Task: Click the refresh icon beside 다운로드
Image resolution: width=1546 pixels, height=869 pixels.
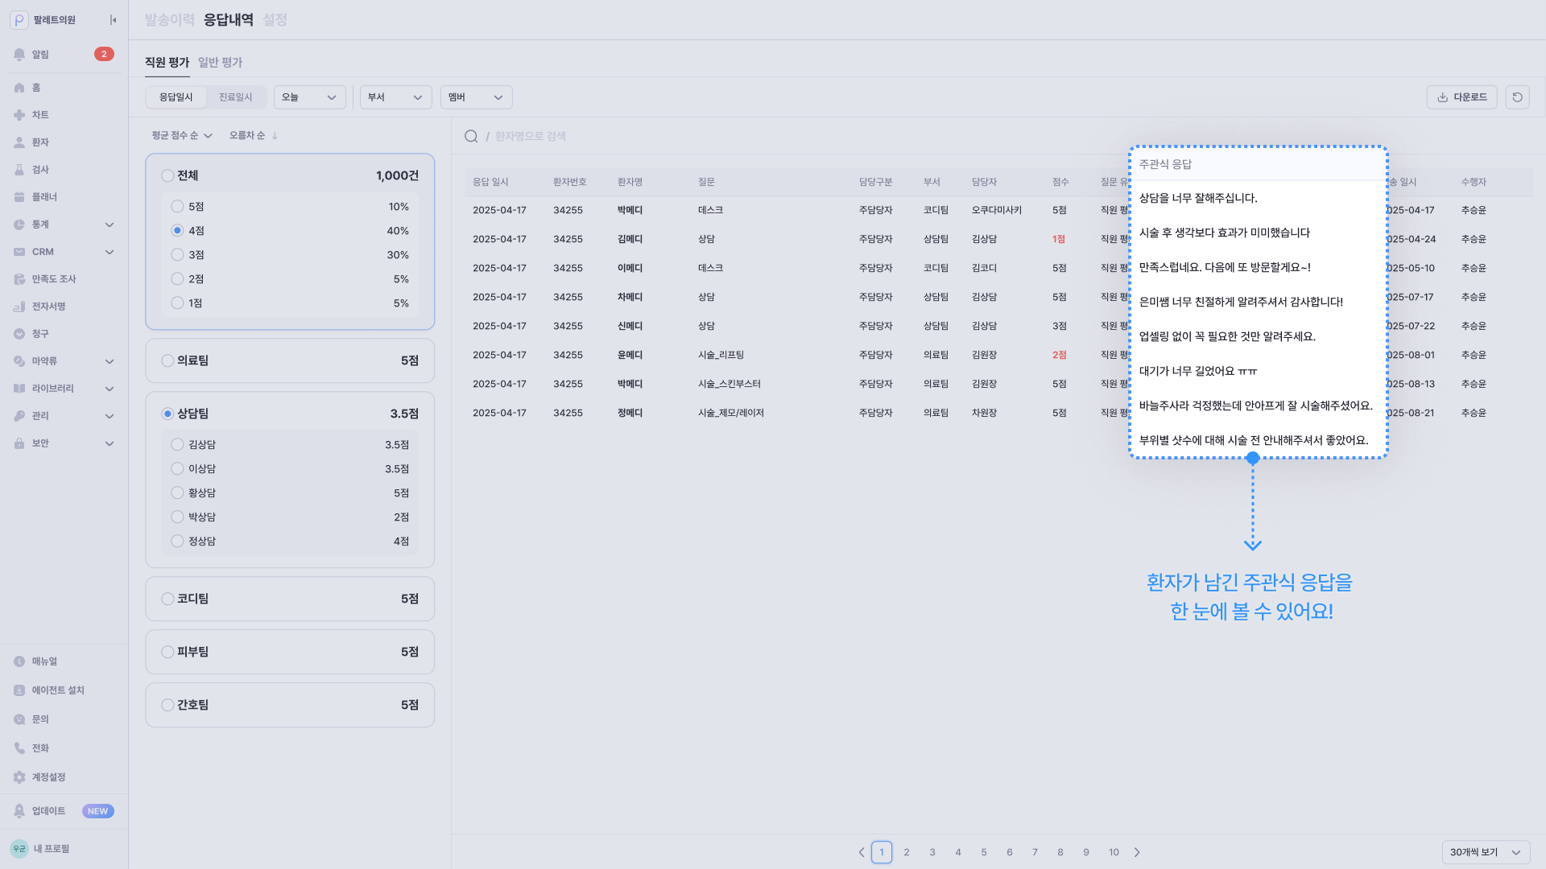Action: pyautogui.click(x=1517, y=97)
